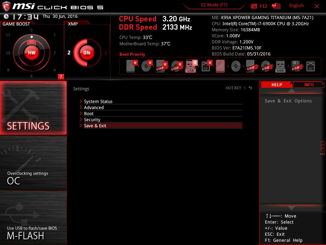Open Game Boost help question mark
This screenshot has width=326, height=245.
click(x=61, y=77)
